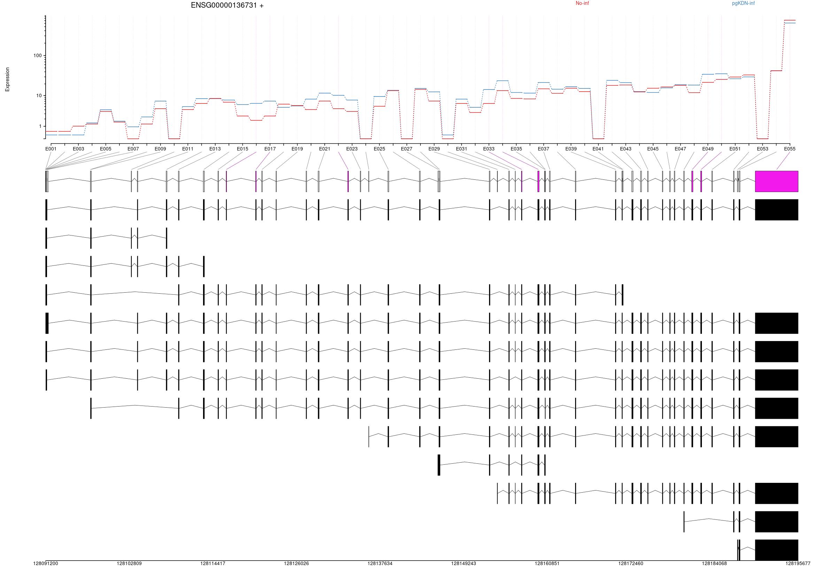Click exon label E035

point(516,149)
